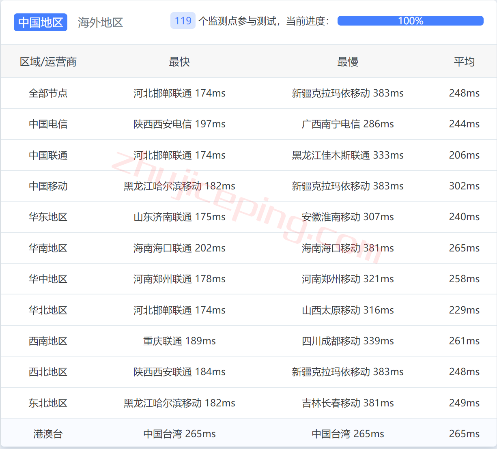Select the 西北地区 row label
Viewport: 497px width, 449px height.
click(x=48, y=372)
